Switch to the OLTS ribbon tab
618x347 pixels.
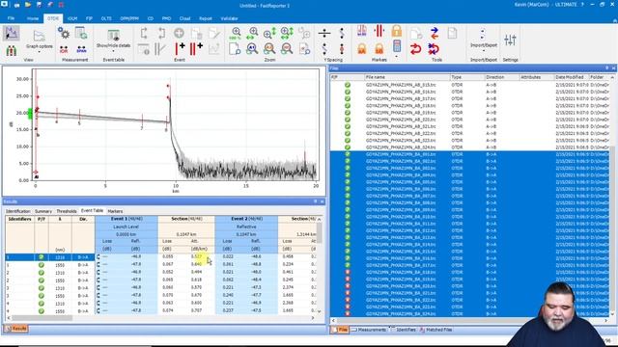click(106, 18)
